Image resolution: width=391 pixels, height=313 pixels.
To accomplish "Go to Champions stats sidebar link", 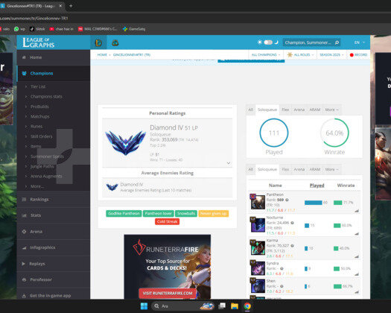I will click(x=46, y=97).
